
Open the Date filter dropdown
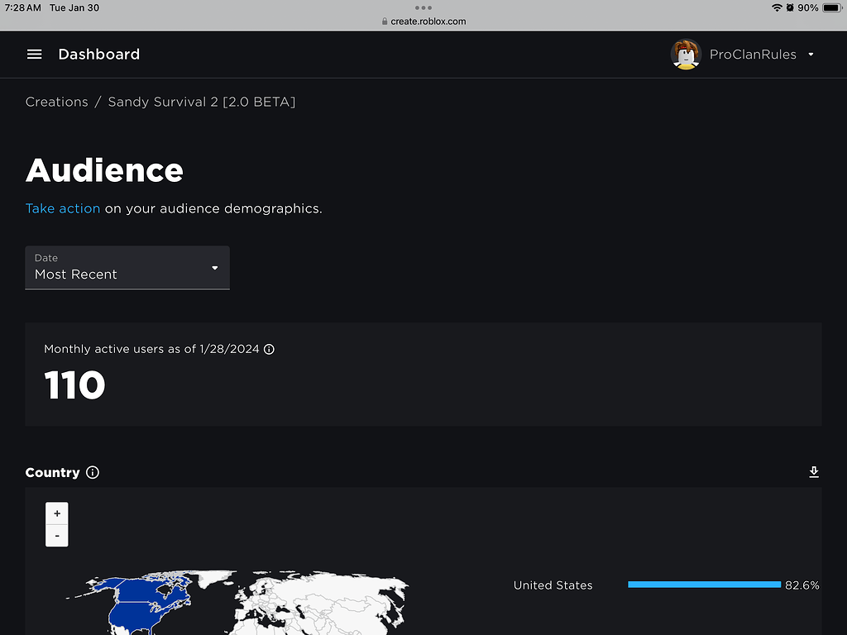[127, 267]
